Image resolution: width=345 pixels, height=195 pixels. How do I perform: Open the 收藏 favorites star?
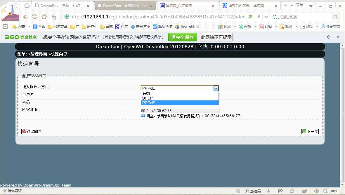click(x=19, y=27)
